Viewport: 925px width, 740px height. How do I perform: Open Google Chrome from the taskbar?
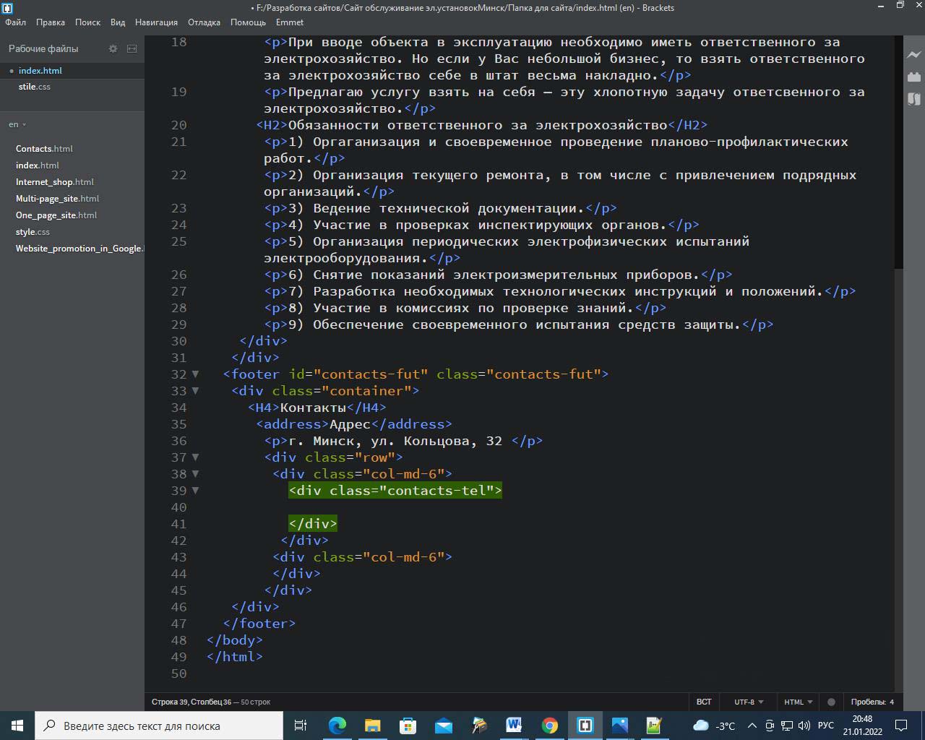coord(550,726)
